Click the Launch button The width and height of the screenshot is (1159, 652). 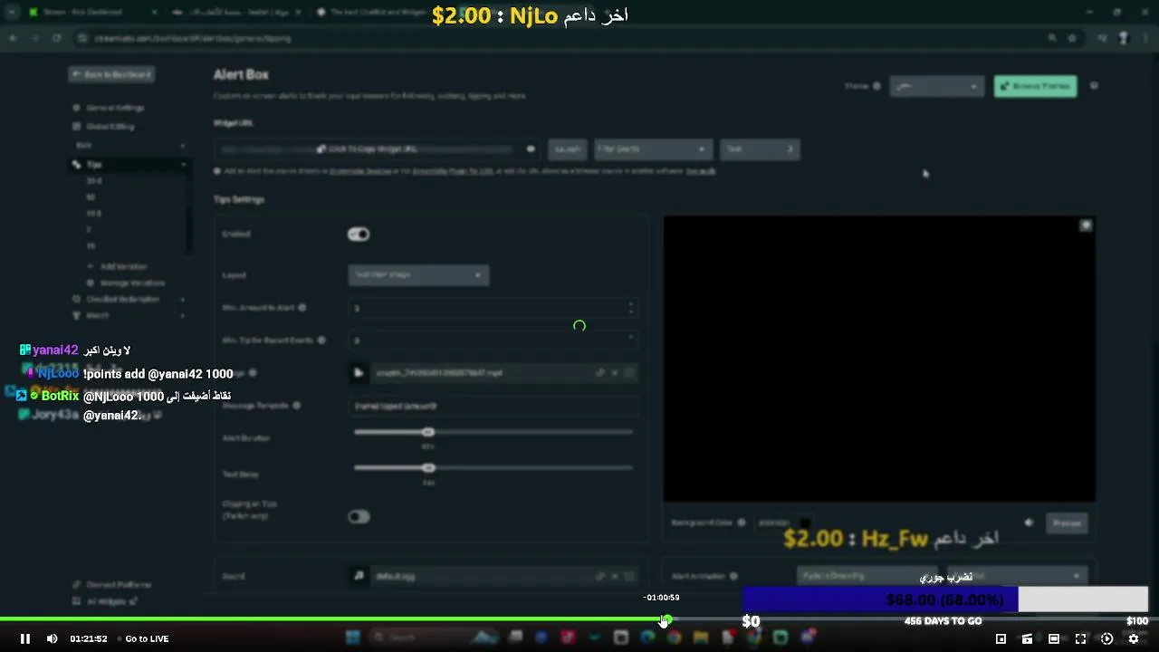coord(568,149)
